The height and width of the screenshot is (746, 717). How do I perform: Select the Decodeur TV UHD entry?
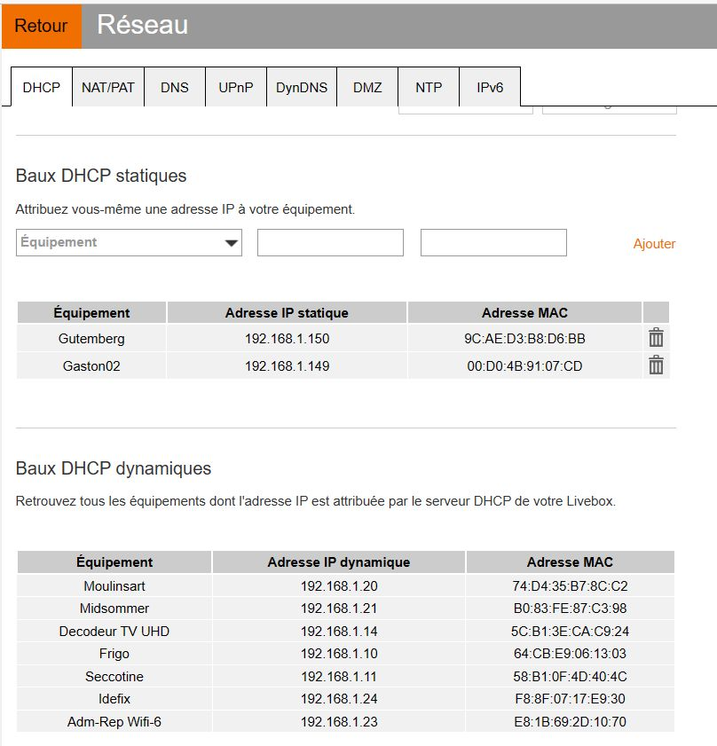tap(114, 631)
